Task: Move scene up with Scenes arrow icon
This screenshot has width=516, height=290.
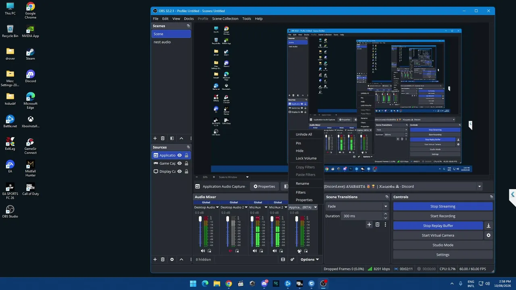Action: 181,138
